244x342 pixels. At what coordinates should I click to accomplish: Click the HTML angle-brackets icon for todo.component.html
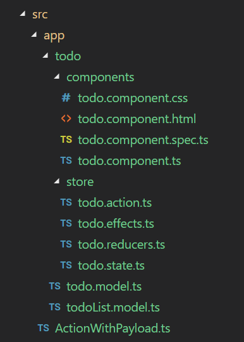pos(66,119)
